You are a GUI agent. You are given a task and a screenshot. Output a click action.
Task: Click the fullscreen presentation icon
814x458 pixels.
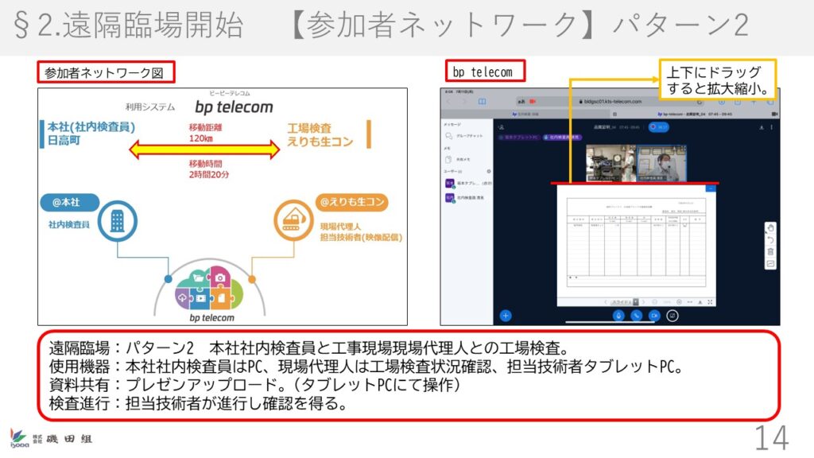tap(708, 302)
